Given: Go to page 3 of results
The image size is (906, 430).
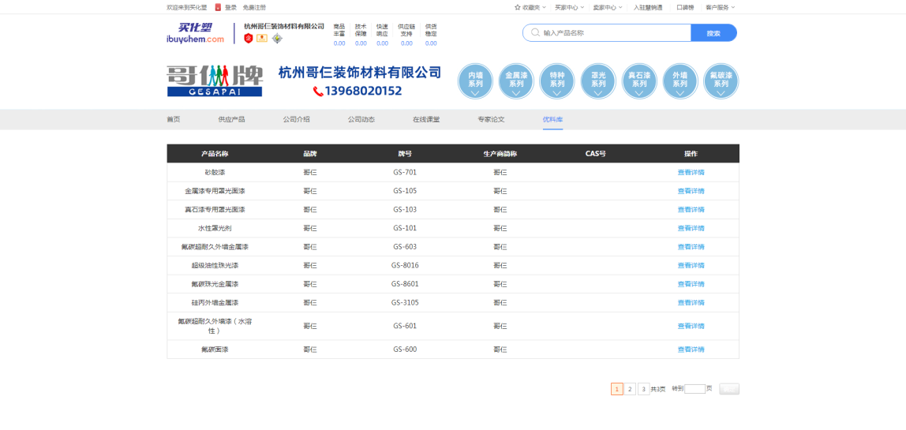Looking at the screenshot, I should coord(644,389).
